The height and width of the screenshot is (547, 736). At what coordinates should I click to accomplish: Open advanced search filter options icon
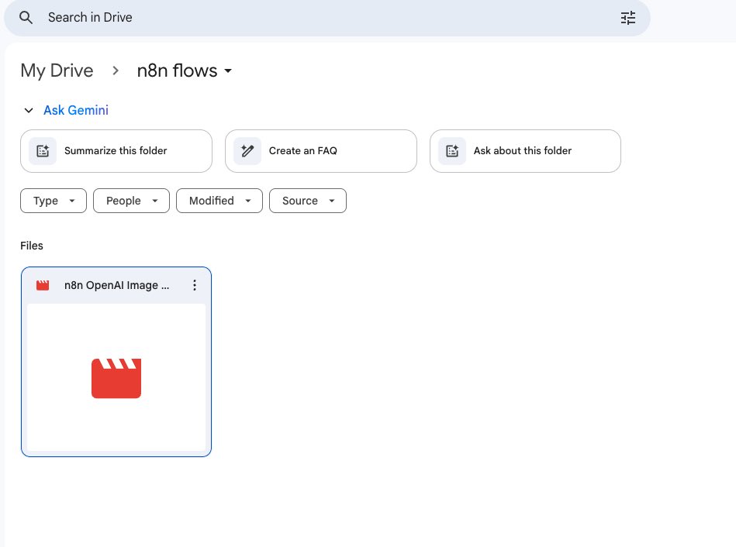627,18
